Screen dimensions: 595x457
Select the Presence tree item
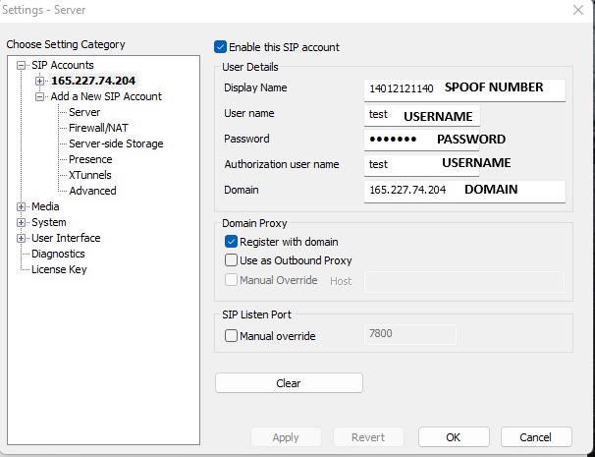pyautogui.click(x=90, y=159)
